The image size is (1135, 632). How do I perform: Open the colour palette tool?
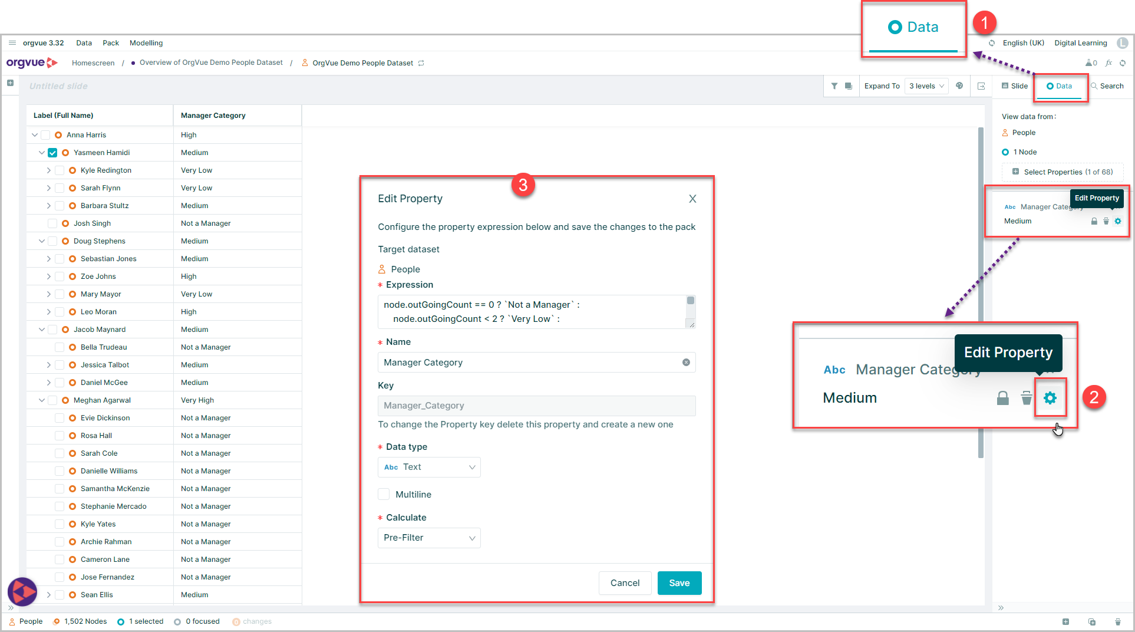click(959, 86)
